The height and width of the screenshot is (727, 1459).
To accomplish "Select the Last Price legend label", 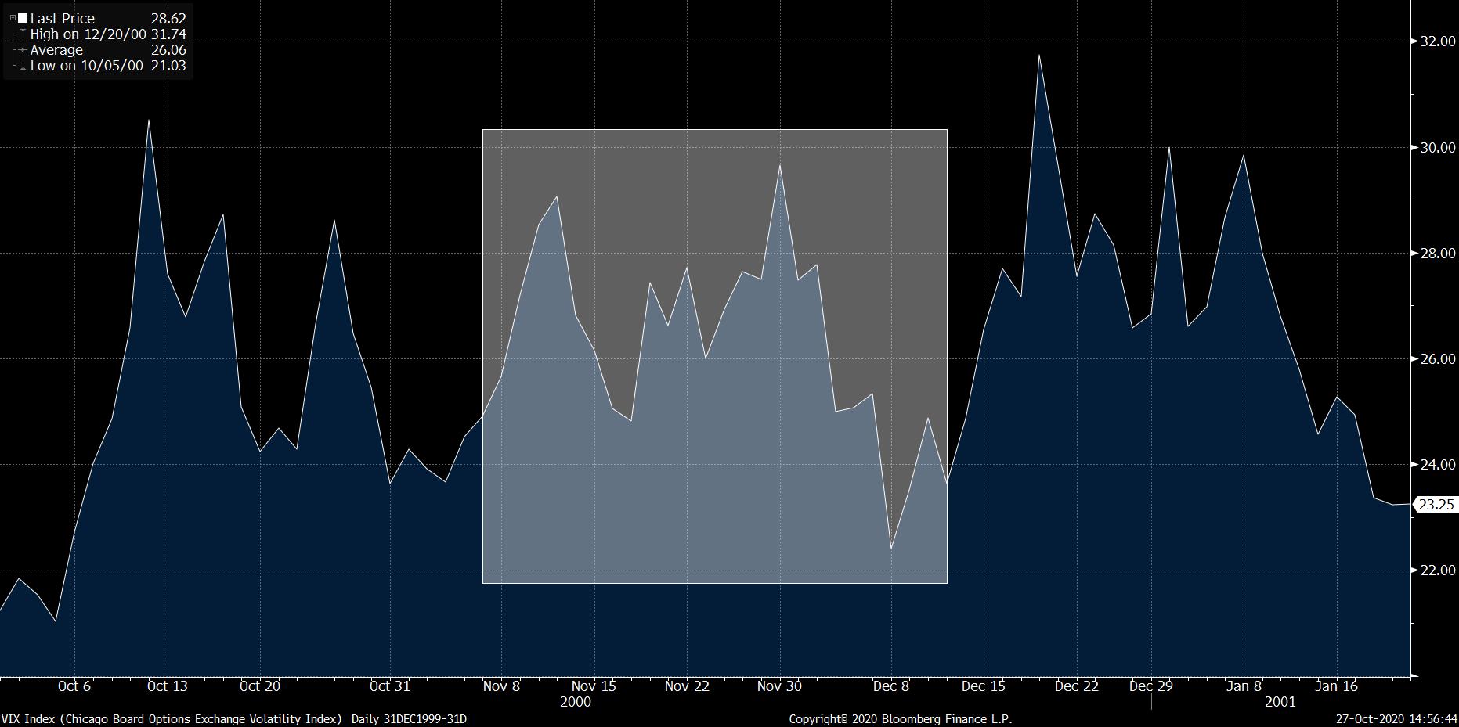I will (62, 19).
